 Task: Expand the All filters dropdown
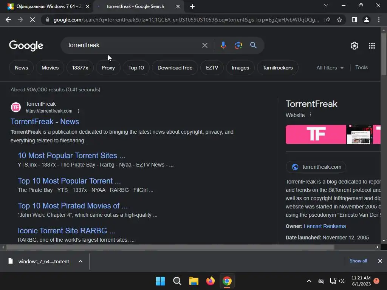tap(330, 68)
